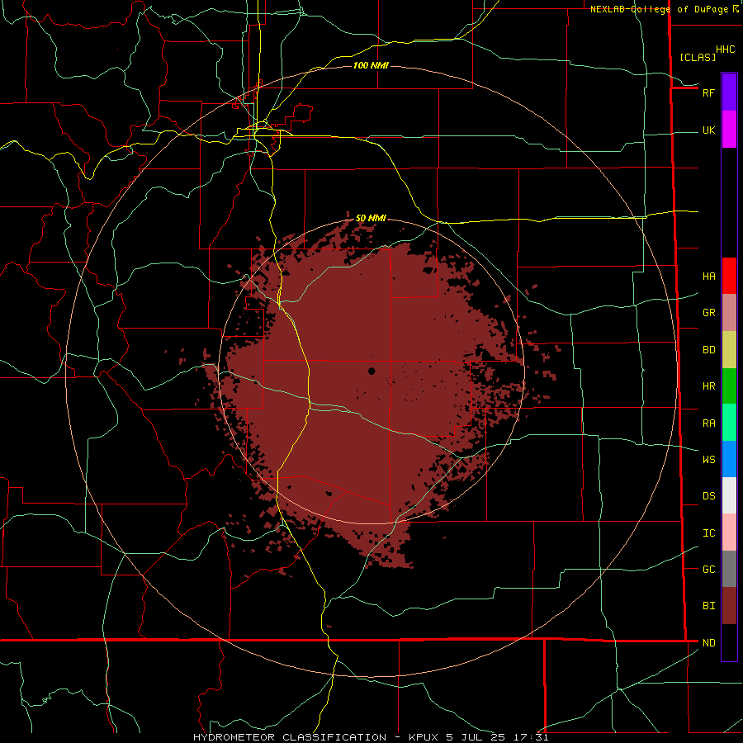The height and width of the screenshot is (743, 743).
Task: Click the GC gray legend color swatch
Action: pyautogui.click(x=729, y=569)
